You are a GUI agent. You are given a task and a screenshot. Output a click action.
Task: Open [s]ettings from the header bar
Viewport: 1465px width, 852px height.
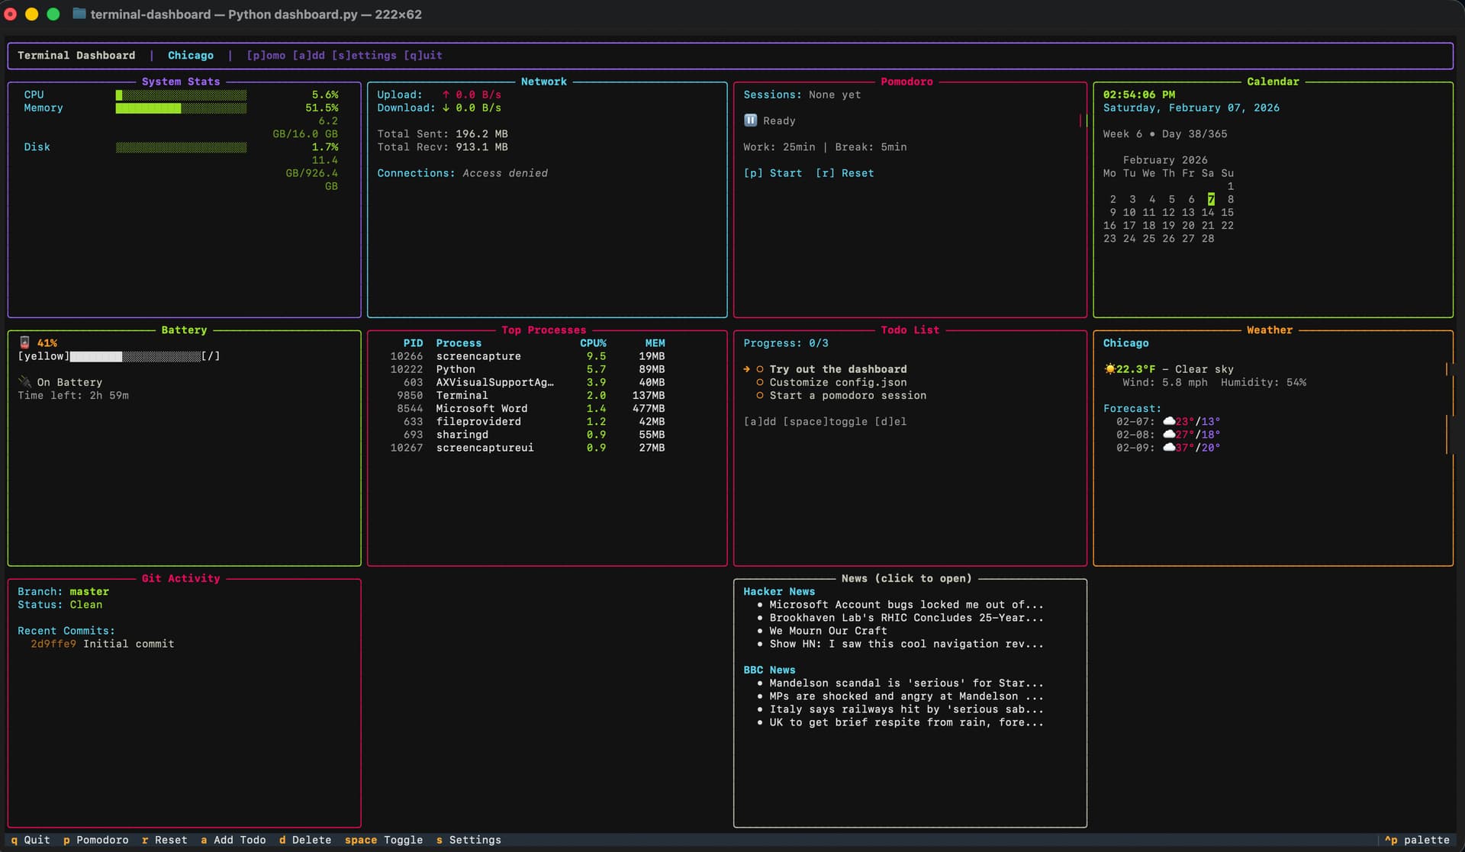[x=364, y=56]
